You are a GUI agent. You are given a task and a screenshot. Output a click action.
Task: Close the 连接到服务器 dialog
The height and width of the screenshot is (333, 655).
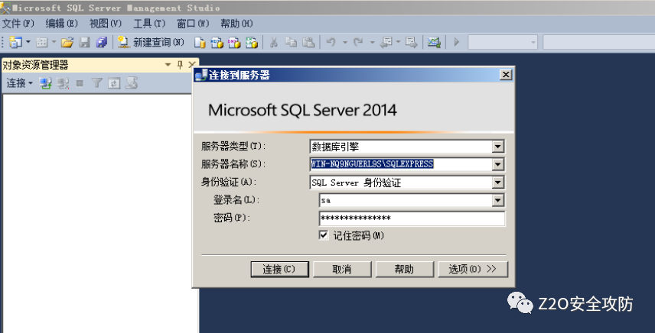(x=506, y=75)
